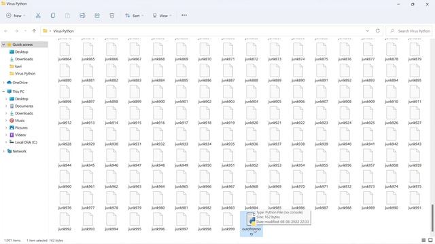Click the junk935 file name

(228, 144)
